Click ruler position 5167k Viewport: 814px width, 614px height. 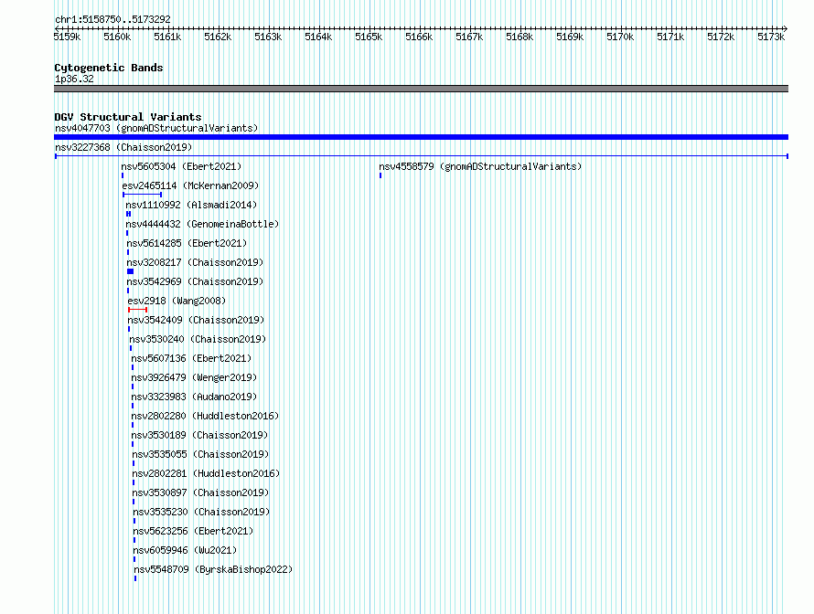tap(469, 37)
